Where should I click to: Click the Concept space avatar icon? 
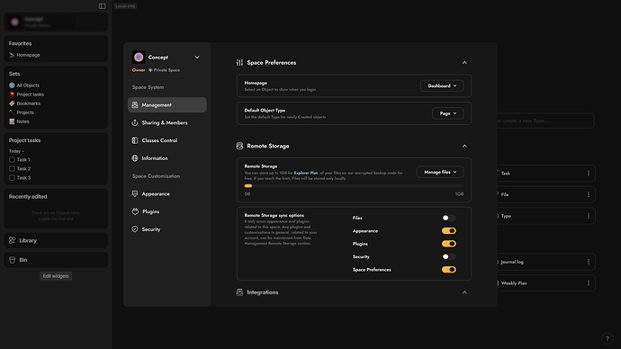tap(139, 58)
